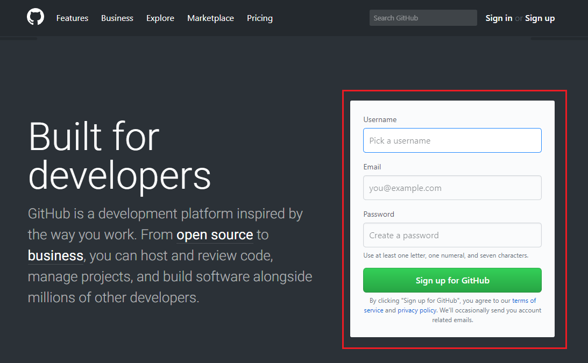Click the Sign up header link
This screenshot has width=588, height=363.
540,18
